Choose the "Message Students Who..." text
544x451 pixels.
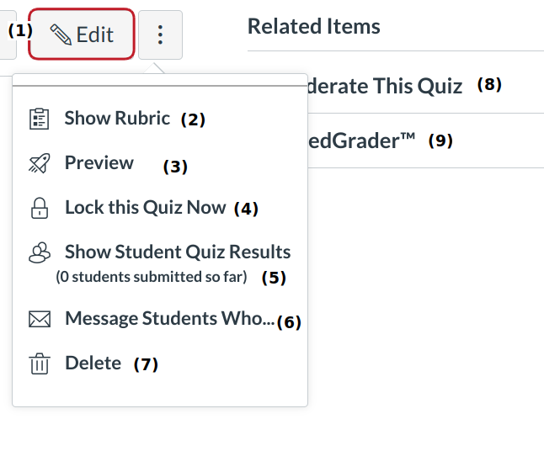click(x=169, y=319)
